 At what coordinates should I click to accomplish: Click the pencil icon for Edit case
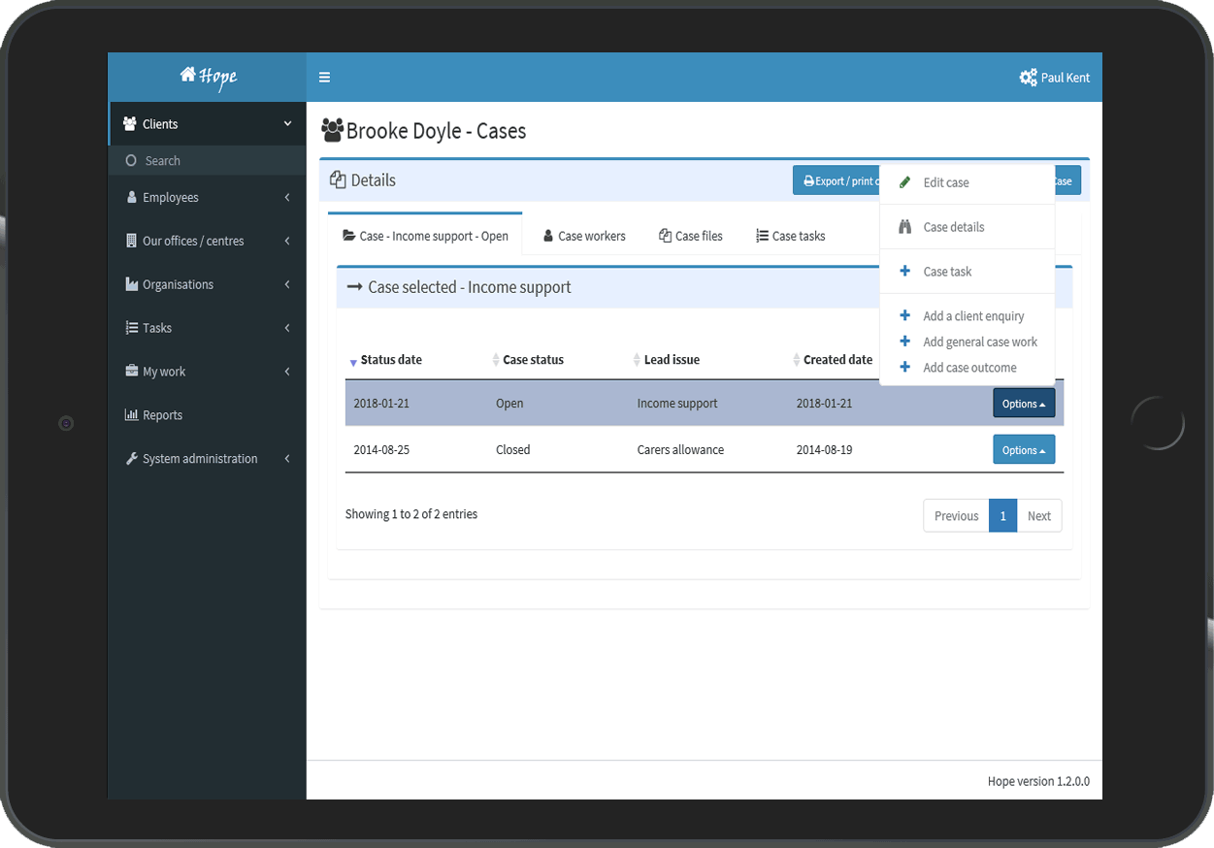pyautogui.click(x=904, y=182)
